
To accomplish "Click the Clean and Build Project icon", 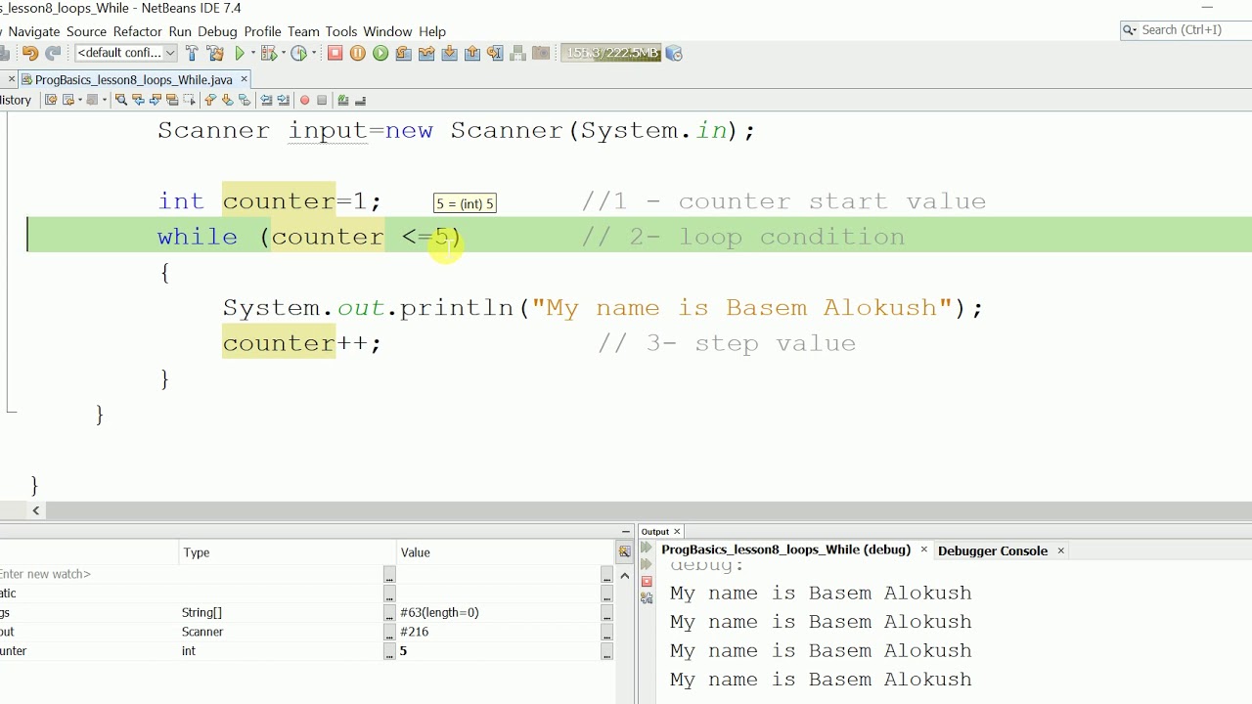I will [x=216, y=53].
